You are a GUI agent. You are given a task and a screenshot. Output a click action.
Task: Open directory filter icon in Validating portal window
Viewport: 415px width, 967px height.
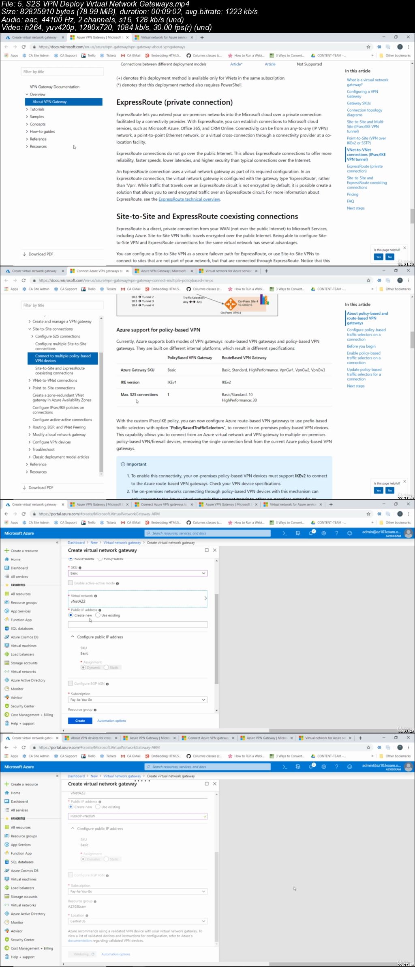coord(298,766)
